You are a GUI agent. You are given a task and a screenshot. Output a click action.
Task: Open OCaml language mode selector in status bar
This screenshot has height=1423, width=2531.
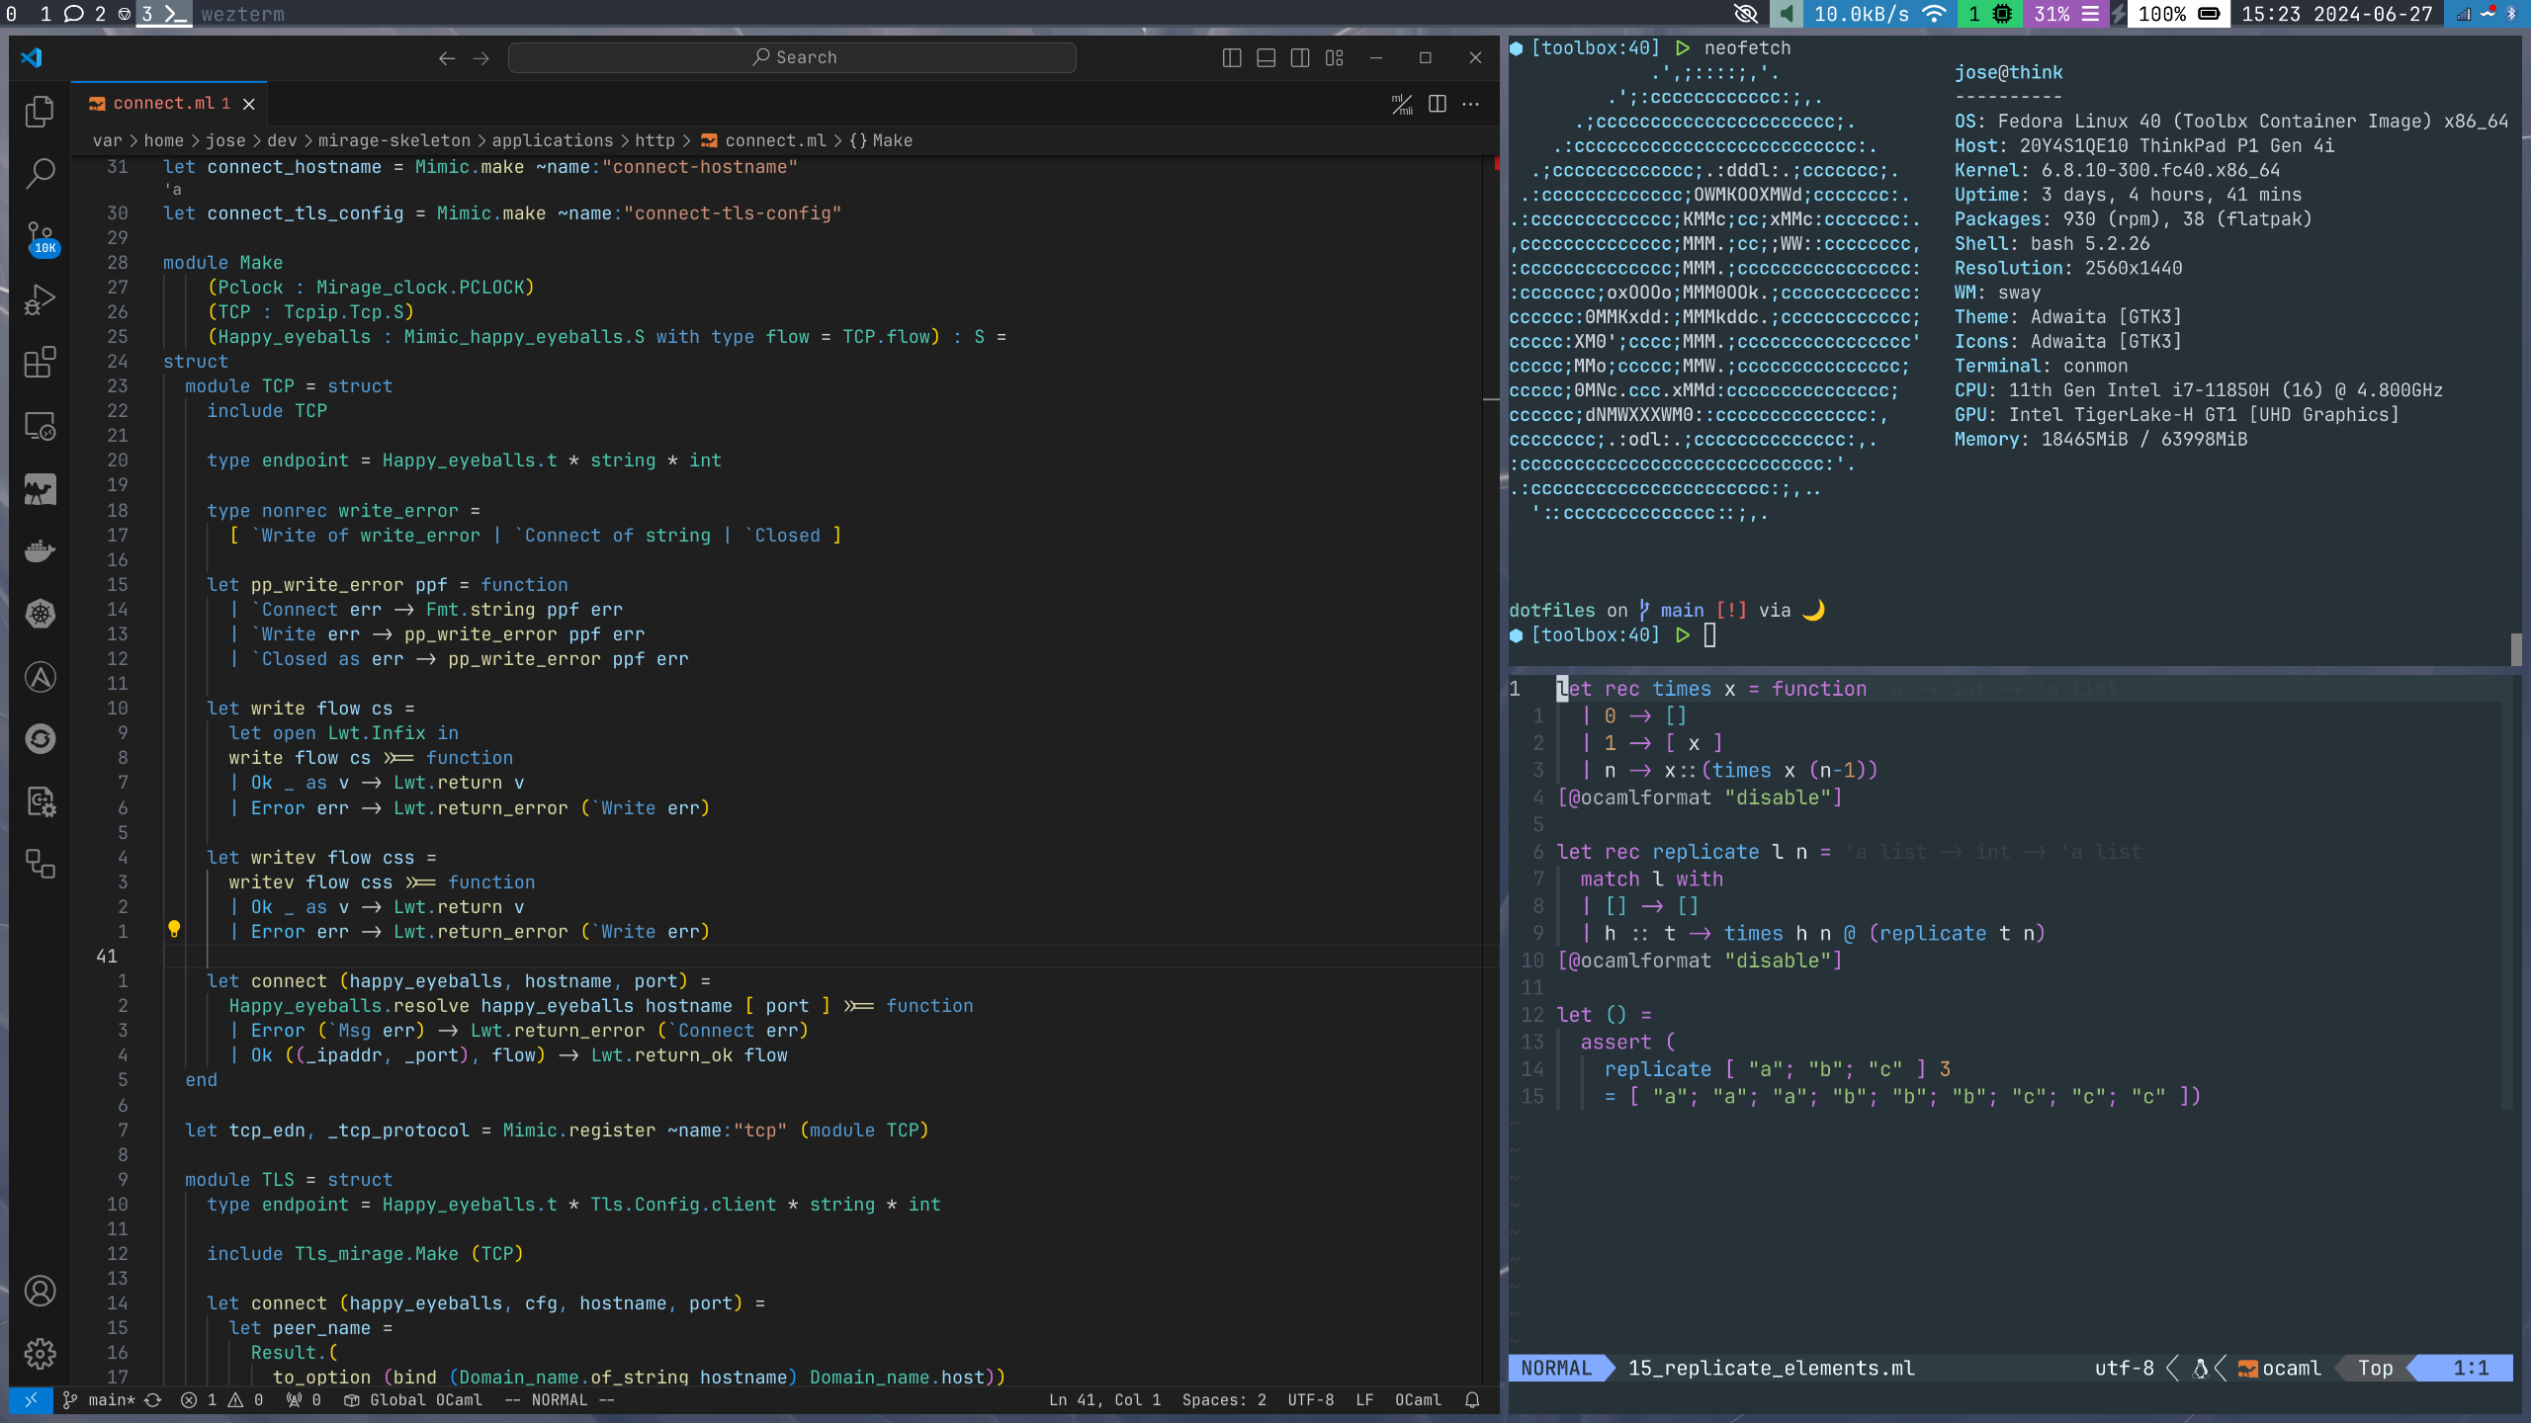point(1417,1399)
